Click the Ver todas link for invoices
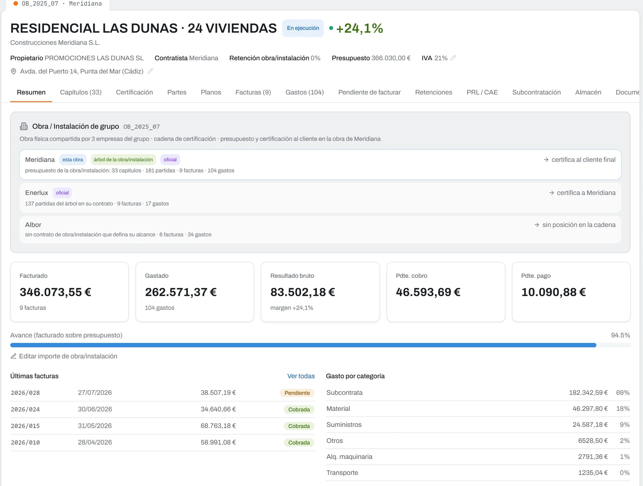Image resolution: width=643 pixels, height=486 pixels. pyautogui.click(x=301, y=376)
